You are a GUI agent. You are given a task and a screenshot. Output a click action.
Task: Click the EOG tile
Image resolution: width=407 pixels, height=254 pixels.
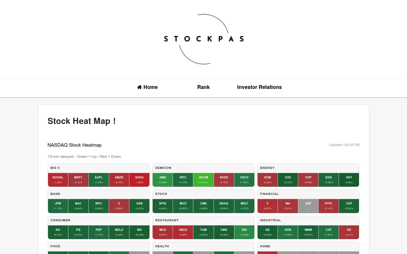tap(328, 180)
